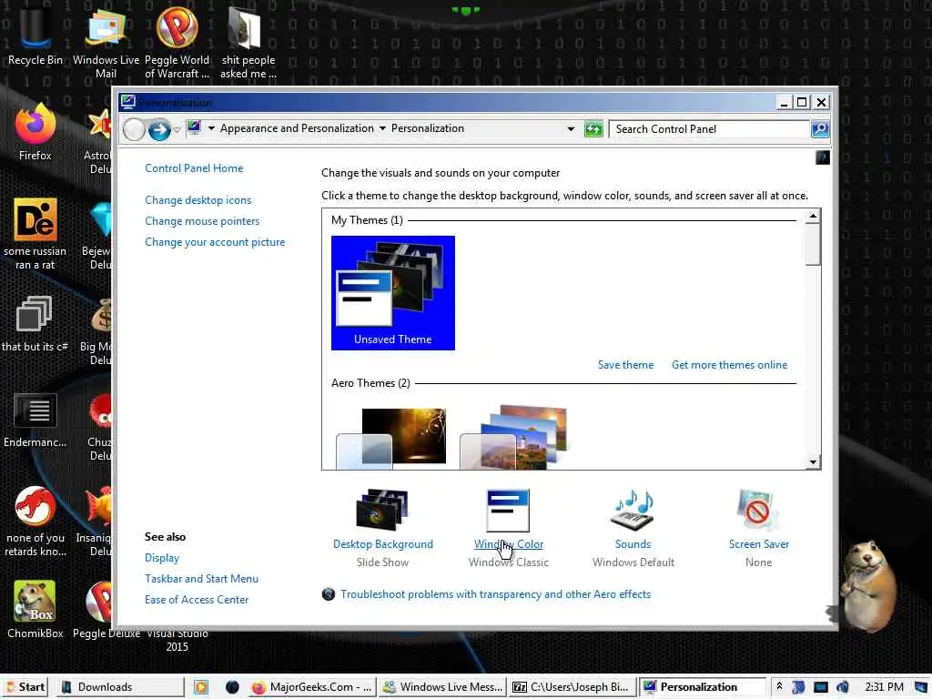Select the Unsaved Theme thumbnail
The image size is (932, 699).
pyautogui.click(x=393, y=293)
